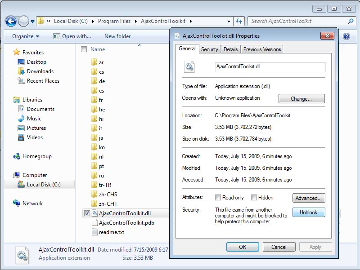Open the recent pages dropdown arrow

[32, 22]
